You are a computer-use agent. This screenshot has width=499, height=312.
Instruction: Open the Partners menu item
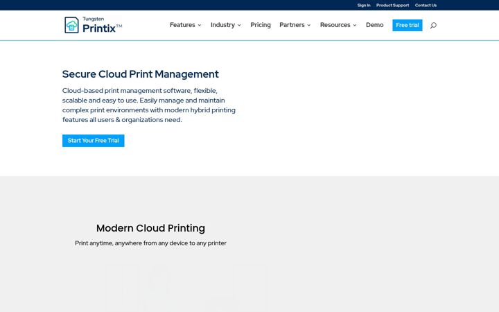pos(292,25)
